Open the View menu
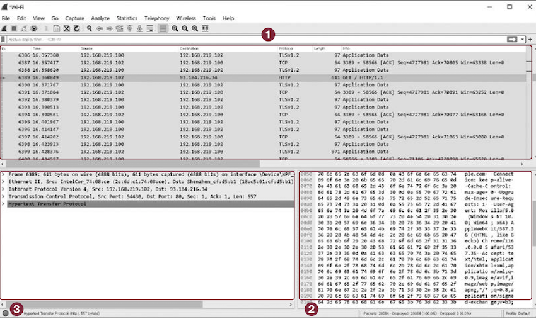Viewport: 536px width, 319px height. pos(38,18)
